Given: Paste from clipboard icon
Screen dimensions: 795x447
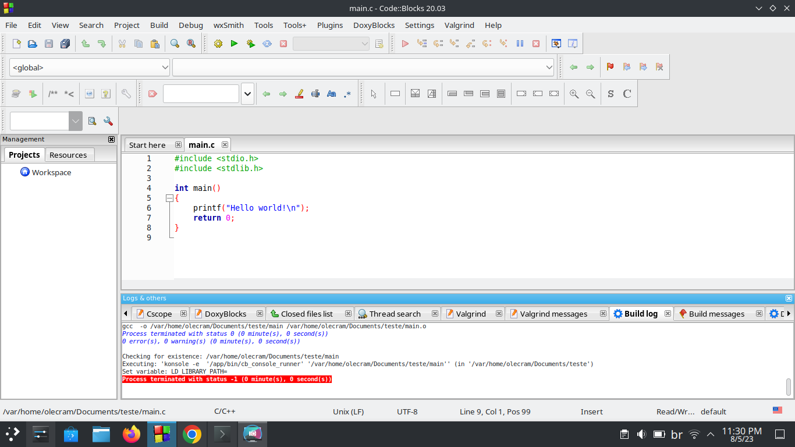Looking at the screenshot, I should 155,44.
